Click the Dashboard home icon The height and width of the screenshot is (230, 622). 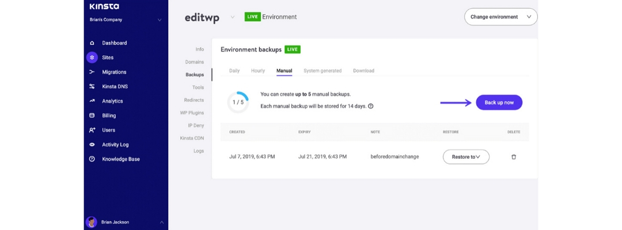pyautogui.click(x=92, y=43)
